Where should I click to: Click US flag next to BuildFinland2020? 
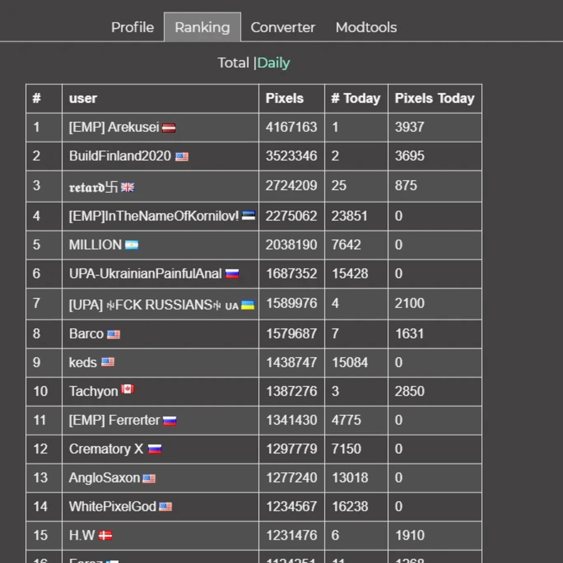pyautogui.click(x=182, y=157)
